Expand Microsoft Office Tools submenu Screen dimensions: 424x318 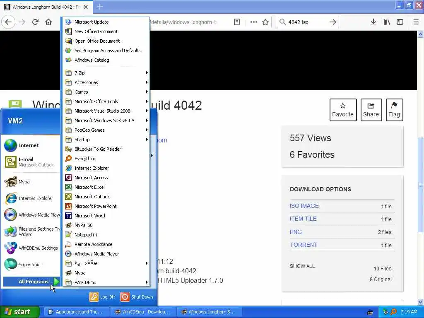tap(106, 101)
